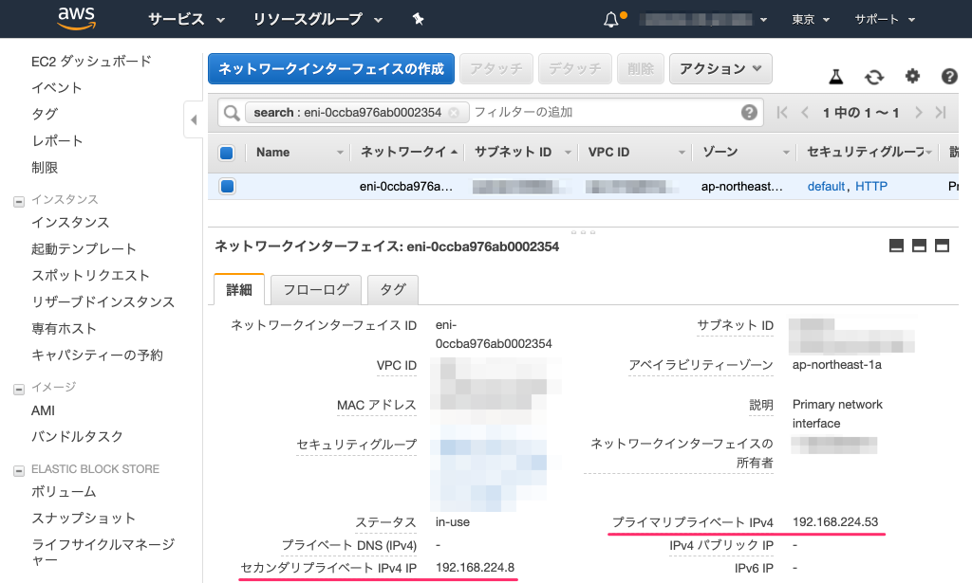Image resolution: width=972 pixels, height=583 pixels.
Task: Click the AWS logo home icon
Action: point(76,19)
